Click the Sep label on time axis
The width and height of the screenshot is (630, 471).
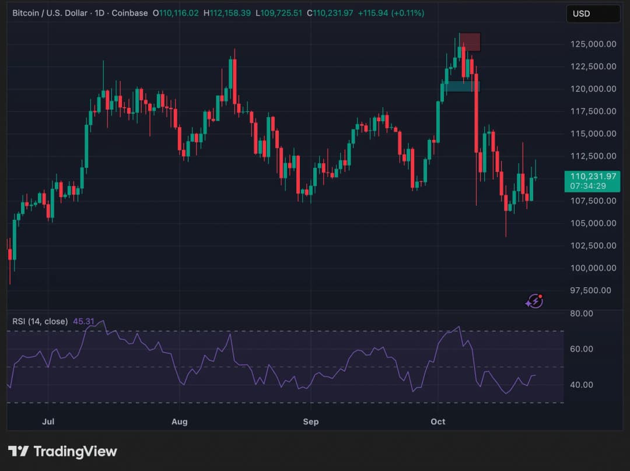pyautogui.click(x=311, y=421)
